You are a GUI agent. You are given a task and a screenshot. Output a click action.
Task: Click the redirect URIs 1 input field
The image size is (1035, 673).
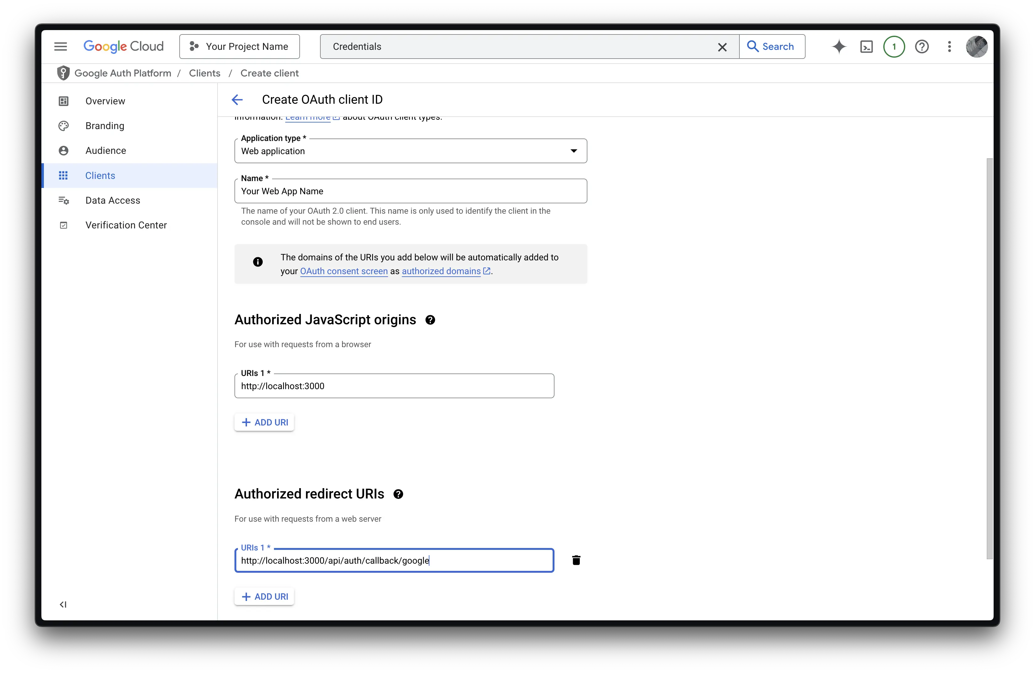pyautogui.click(x=394, y=561)
